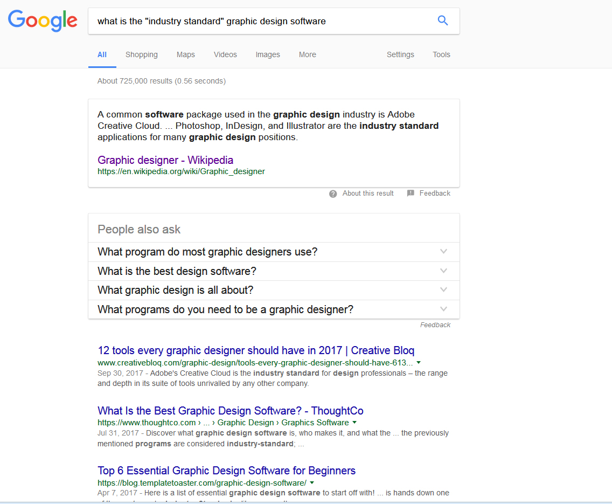The image size is (612, 504).
Task: Click 'About 725,000 results (0.56 seconds)' text
Action: pos(162,81)
